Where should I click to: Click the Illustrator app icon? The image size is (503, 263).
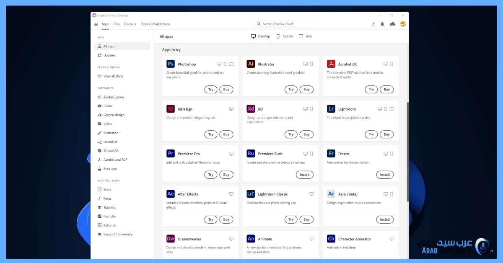[x=251, y=64]
